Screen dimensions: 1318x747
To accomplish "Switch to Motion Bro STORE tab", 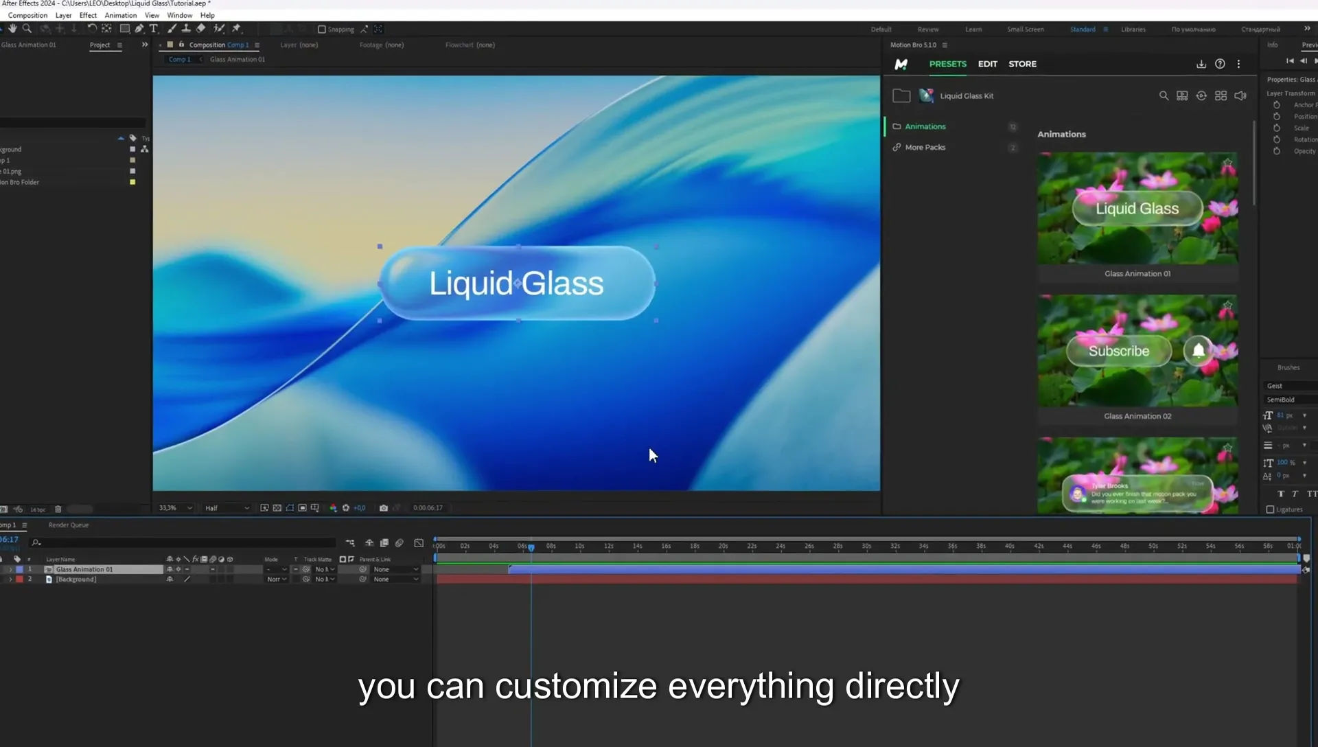I will [x=1022, y=64].
